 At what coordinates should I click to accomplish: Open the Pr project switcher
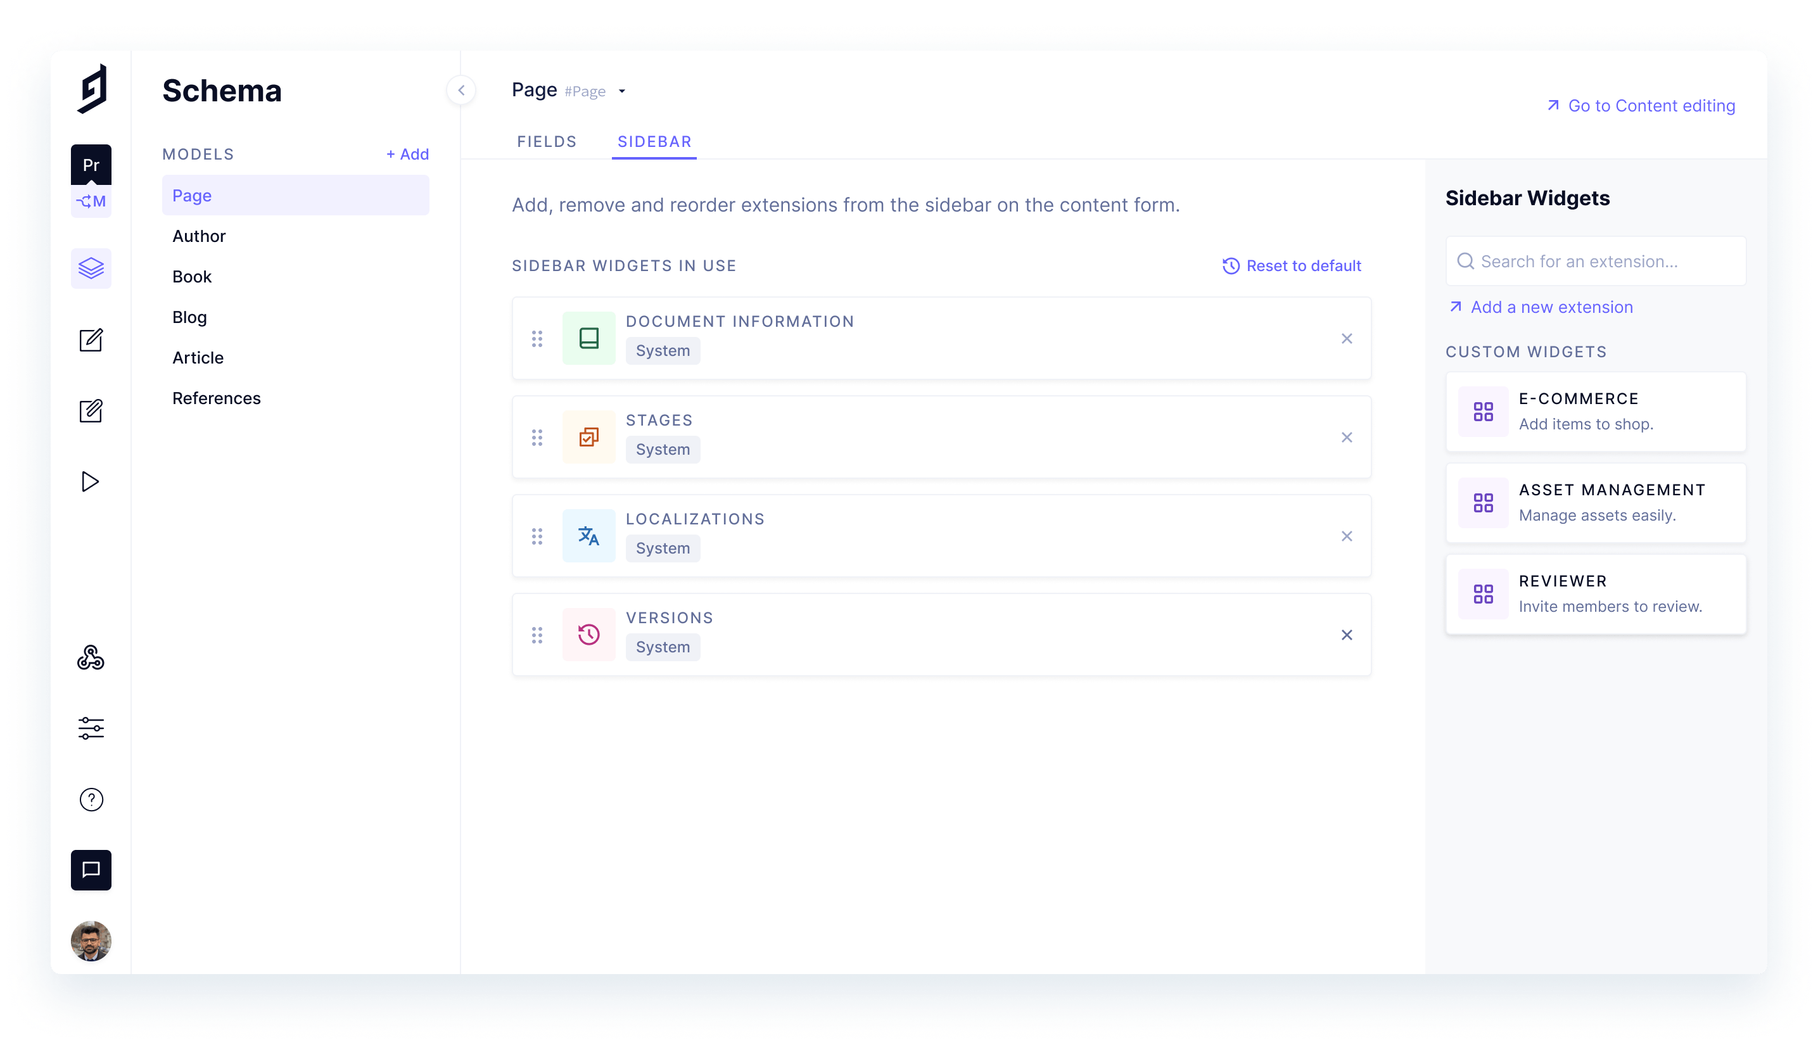[x=91, y=165]
